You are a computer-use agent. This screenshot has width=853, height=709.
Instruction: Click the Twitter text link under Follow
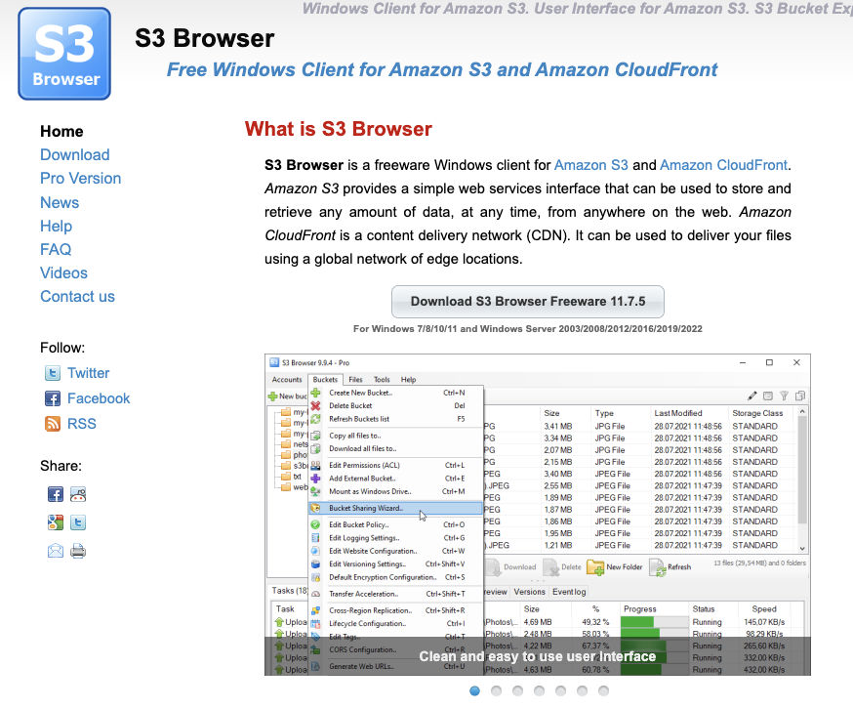click(x=88, y=373)
